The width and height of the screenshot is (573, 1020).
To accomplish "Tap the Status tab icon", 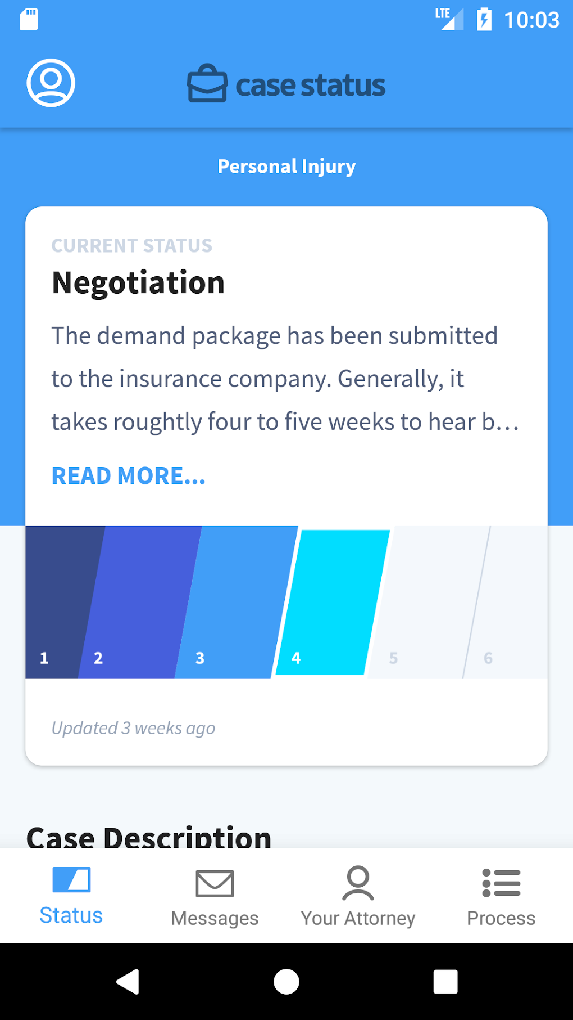I will [x=71, y=879].
